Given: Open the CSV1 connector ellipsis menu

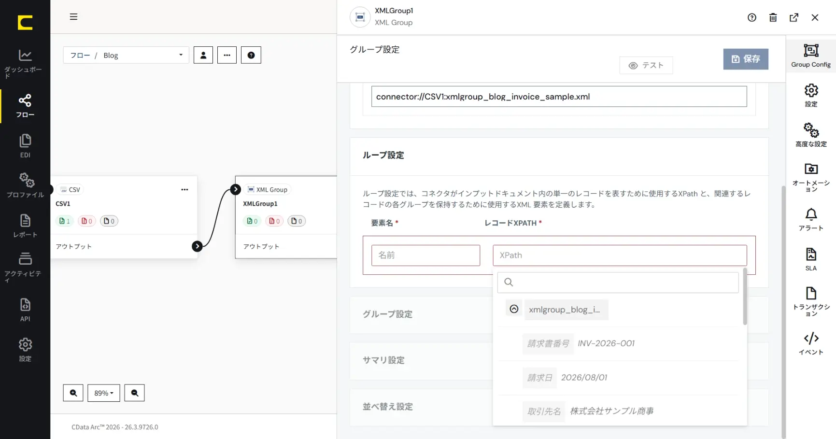Looking at the screenshot, I should click(x=184, y=190).
